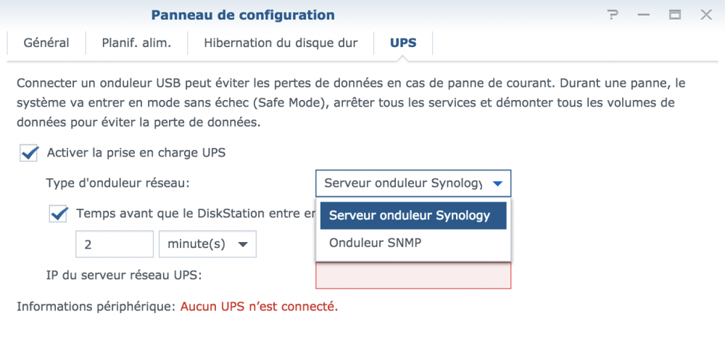Click the Panneau de configuration title bar

pos(243,14)
